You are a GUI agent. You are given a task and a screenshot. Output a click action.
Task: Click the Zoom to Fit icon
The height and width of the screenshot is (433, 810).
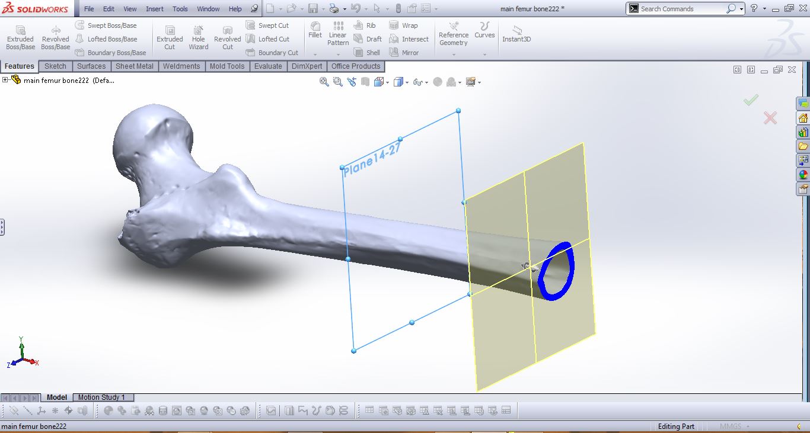324,82
